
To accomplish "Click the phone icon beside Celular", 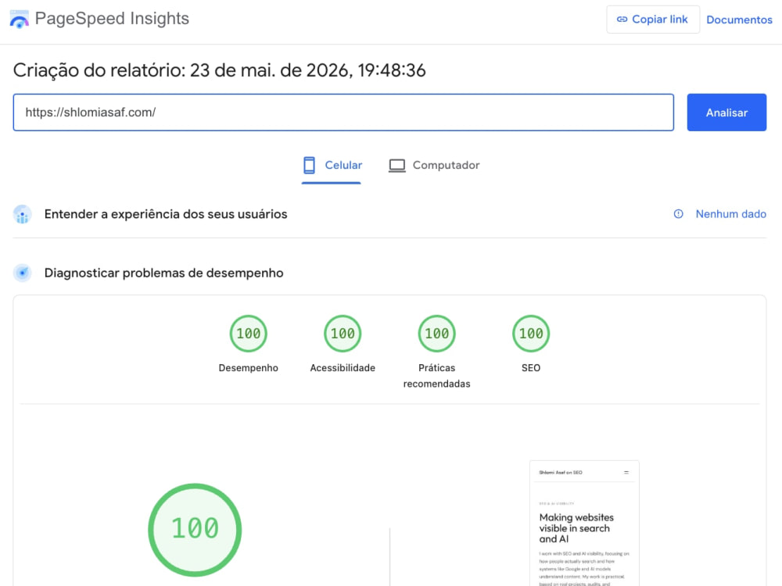I will pos(309,165).
